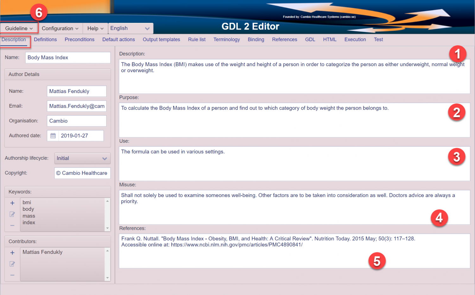Open the Terminology tab
The height and width of the screenshot is (295, 475).
pyautogui.click(x=227, y=39)
